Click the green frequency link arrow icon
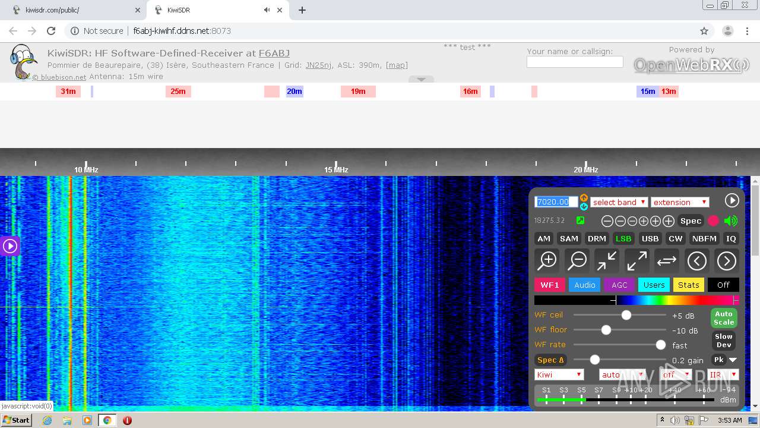This screenshot has width=760, height=428. coord(580,221)
